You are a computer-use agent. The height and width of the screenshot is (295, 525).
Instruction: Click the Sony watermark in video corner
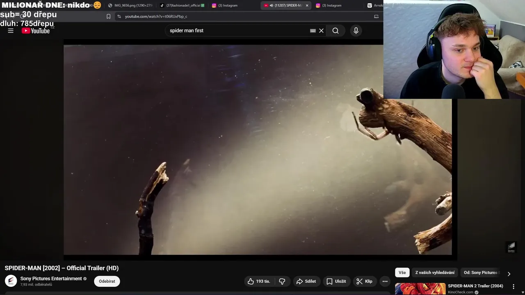[x=511, y=247]
